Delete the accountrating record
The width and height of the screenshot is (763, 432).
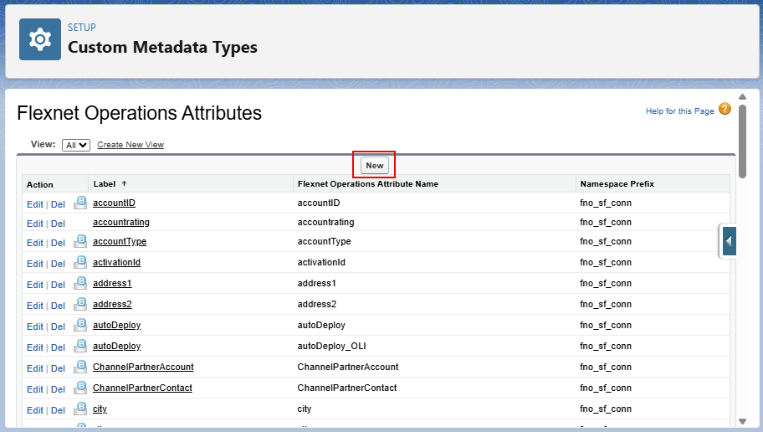[58, 223]
